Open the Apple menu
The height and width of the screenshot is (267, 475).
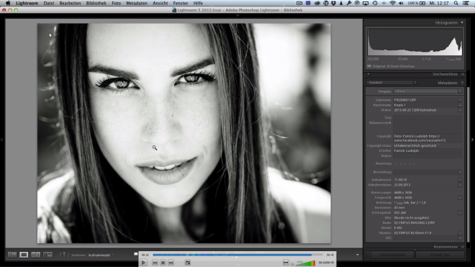tap(8, 3)
